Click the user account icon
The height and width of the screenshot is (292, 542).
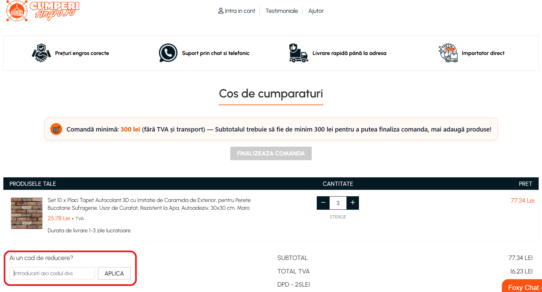pyautogui.click(x=221, y=11)
